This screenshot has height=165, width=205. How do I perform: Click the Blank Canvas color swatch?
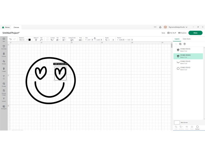(x=177, y=122)
